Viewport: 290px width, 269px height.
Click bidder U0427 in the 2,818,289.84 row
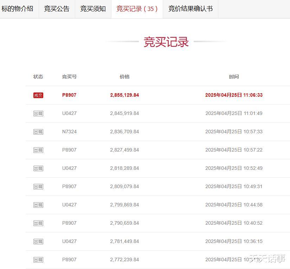tap(69, 168)
